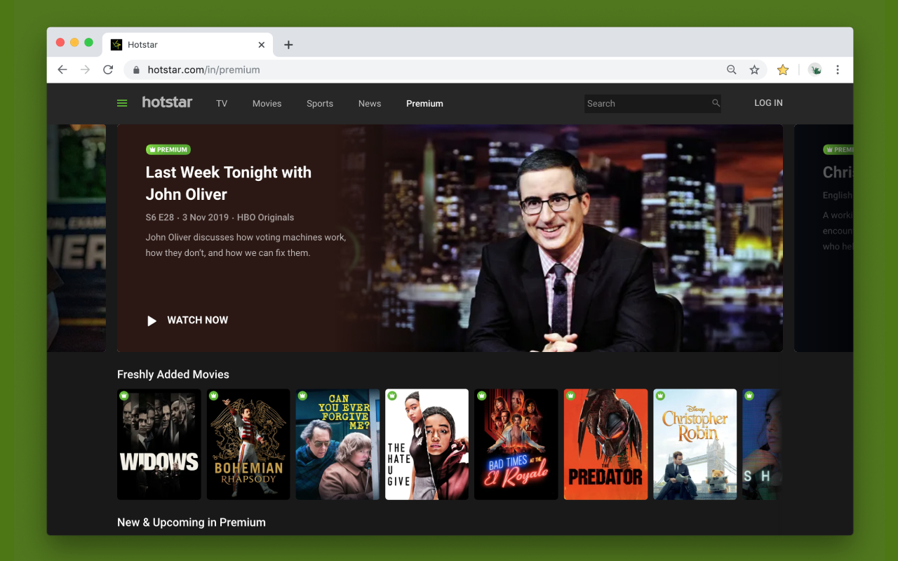Click the address bar URL hotstar.com/in/premium
This screenshot has width=898, height=561.
tap(203, 69)
